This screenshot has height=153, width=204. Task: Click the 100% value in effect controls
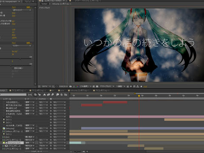[14, 38]
